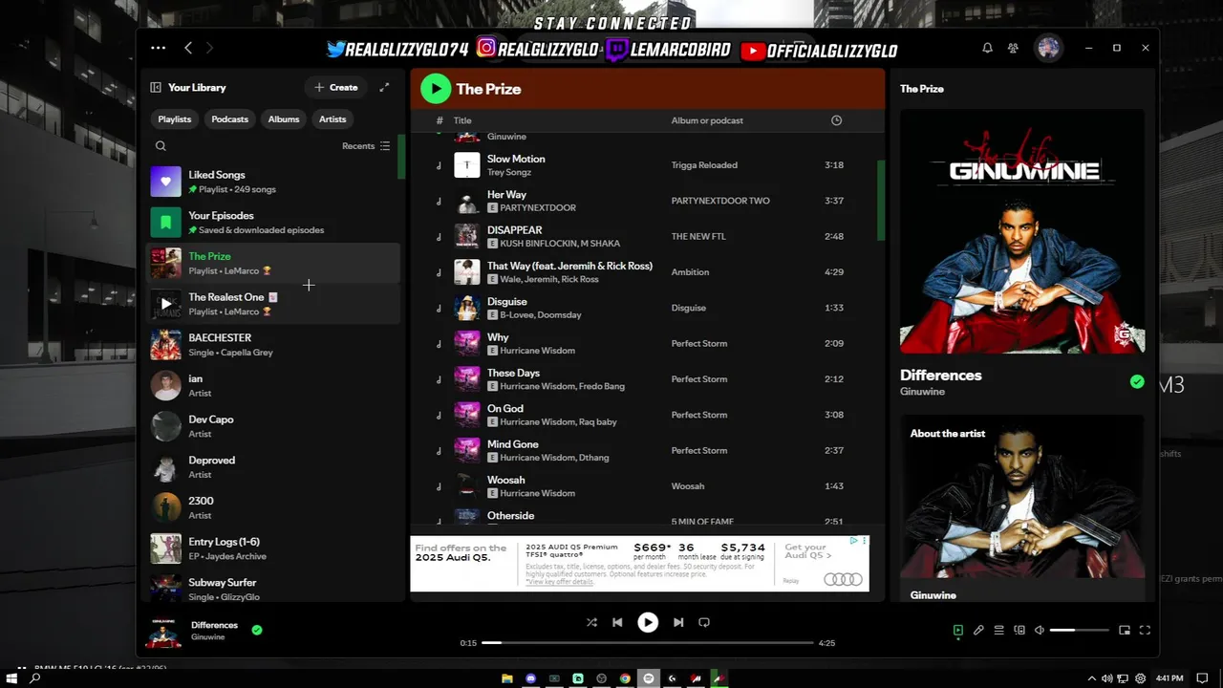Screen dimensions: 1223x688
Task: Play The Realest One playlist
Action: (x=166, y=304)
